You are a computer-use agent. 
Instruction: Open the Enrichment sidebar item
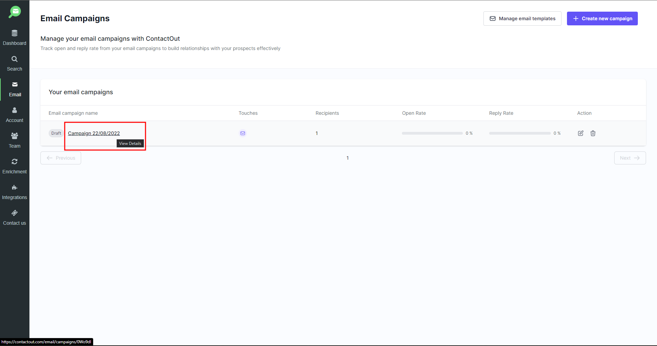click(14, 166)
